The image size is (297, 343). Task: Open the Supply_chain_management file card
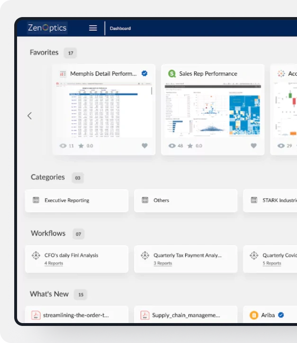(x=186, y=315)
